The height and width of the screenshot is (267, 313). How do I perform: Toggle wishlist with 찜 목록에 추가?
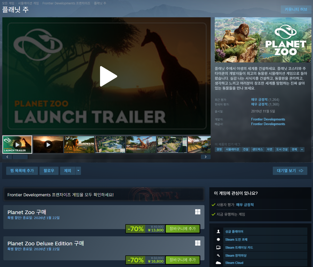click(22, 171)
